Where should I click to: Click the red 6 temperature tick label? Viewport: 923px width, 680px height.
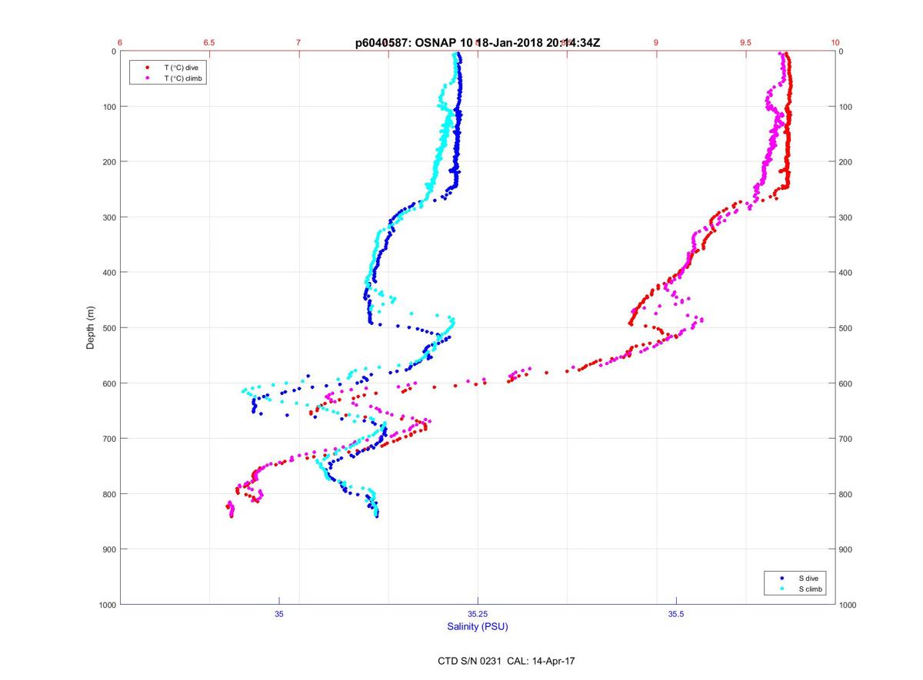coord(120,43)
